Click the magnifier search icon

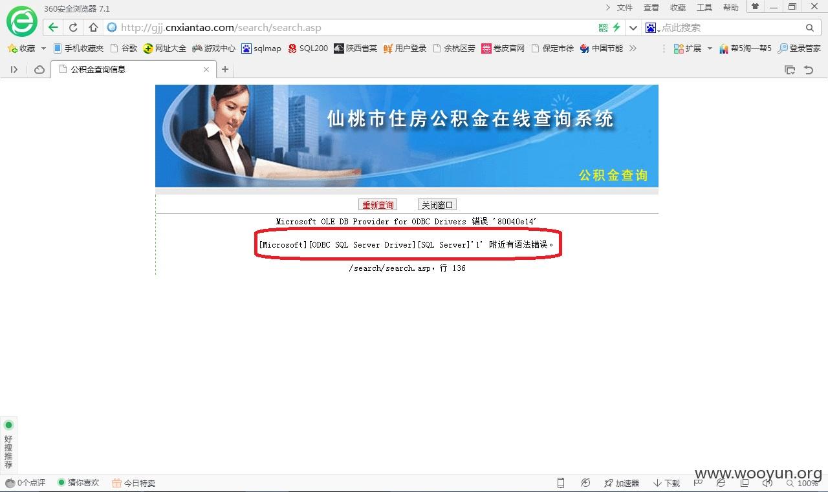(x=810, y=28)
